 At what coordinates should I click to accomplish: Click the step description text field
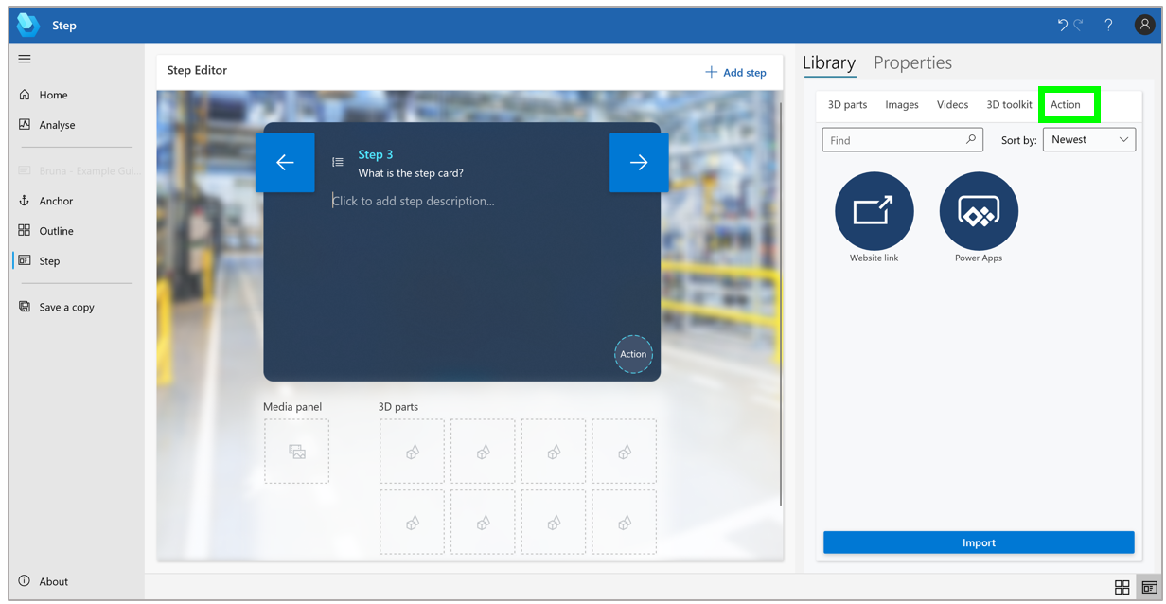coord(414,201)
